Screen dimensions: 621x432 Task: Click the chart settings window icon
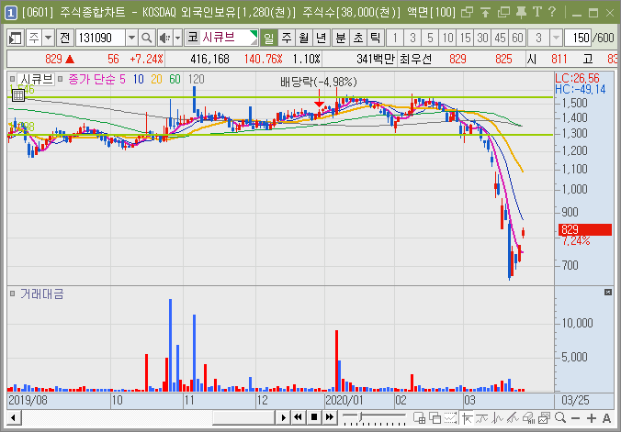tap(544, 417)
